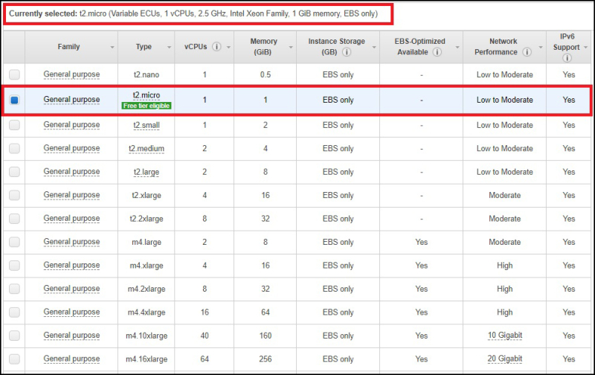Image resolution: width=595 pixels, height=375 pixels.
Task: Click the t2.micro type label
Action: click(x=147, y=95)
